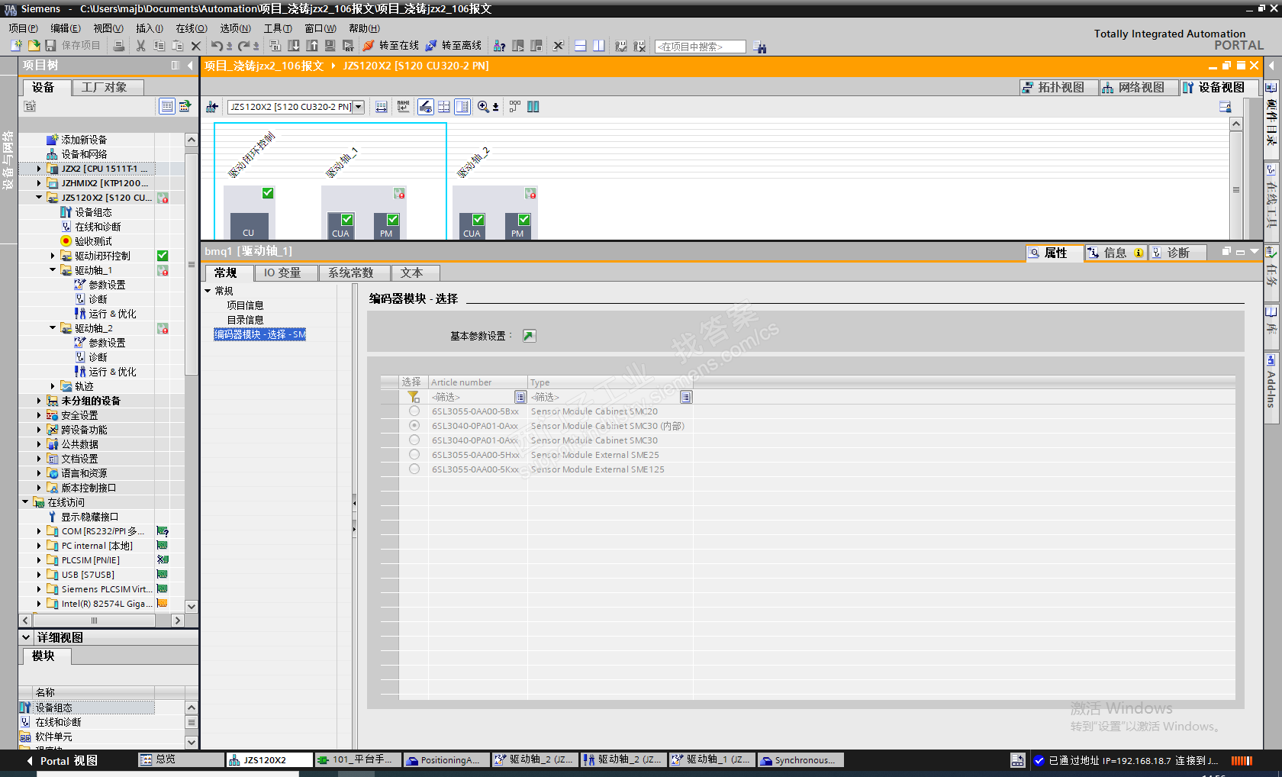Click the upload from device icon

[312, 46]
